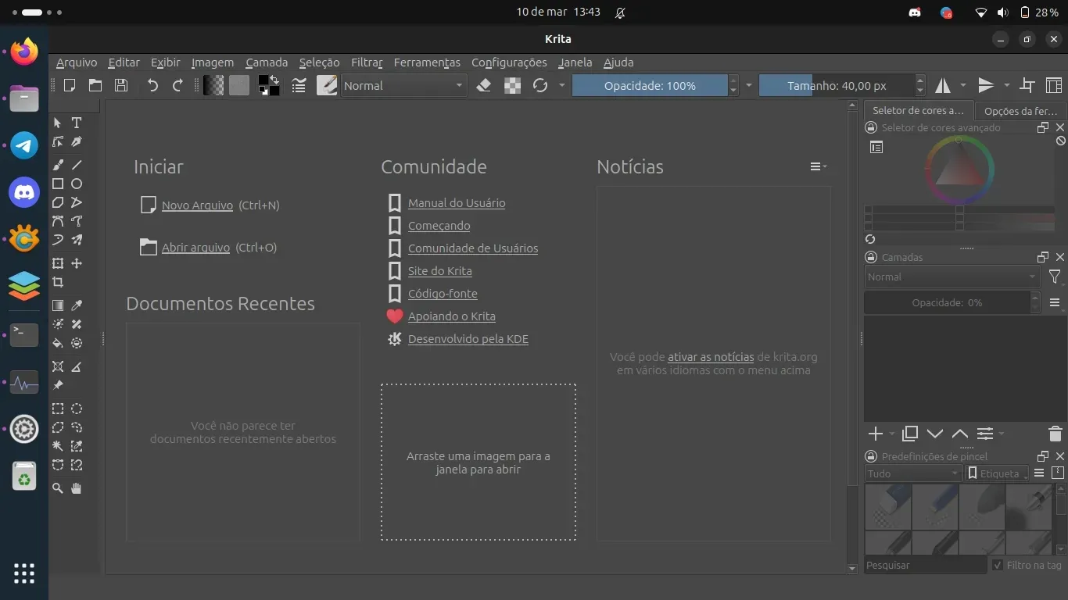Toggle preserve alpha checkerboard button
The image size is (1068, 600).
[x=512, y=86]
